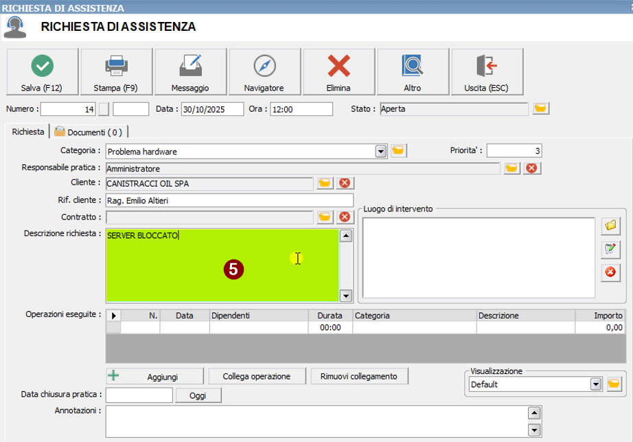
Task: Open the Altro toolbar button
Action: pyautogui.click(x=413, y=71)
